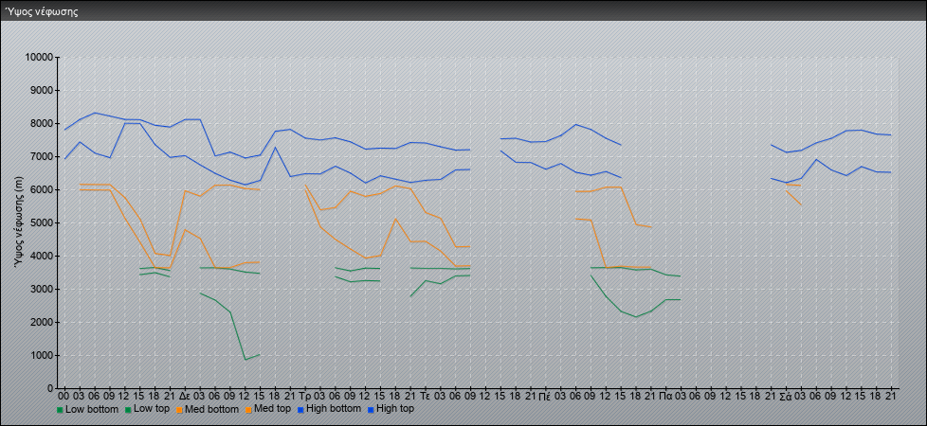Select the 2000 value on vertical axis
927x426 pixels.
(x=42, y=322)
